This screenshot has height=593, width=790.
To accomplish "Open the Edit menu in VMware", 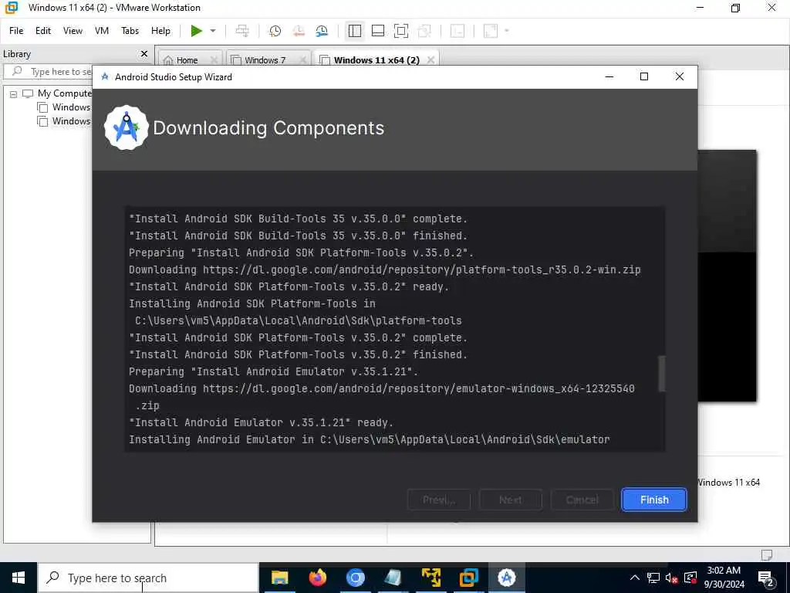I will [x=43, y=31].
